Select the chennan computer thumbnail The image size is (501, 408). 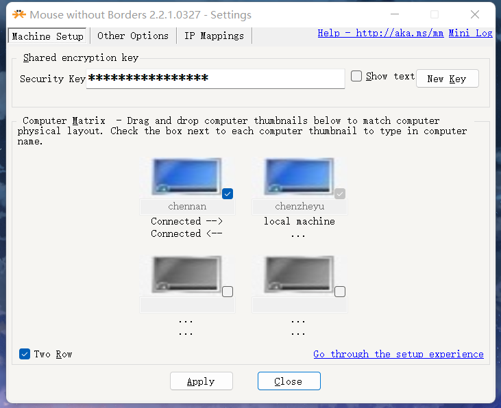[187, 176]
